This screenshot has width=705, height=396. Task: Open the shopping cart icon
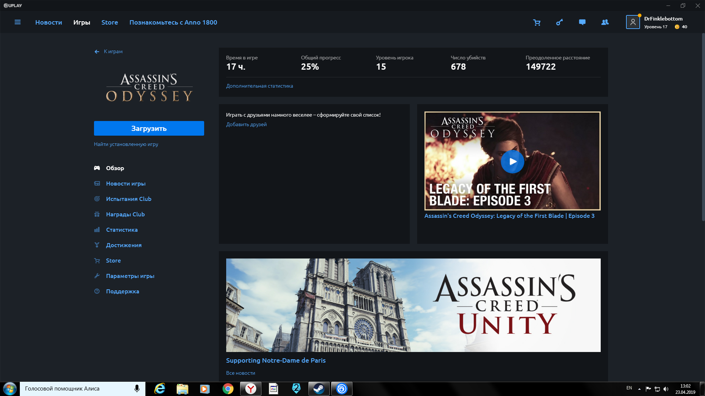(x=536, y=22)
